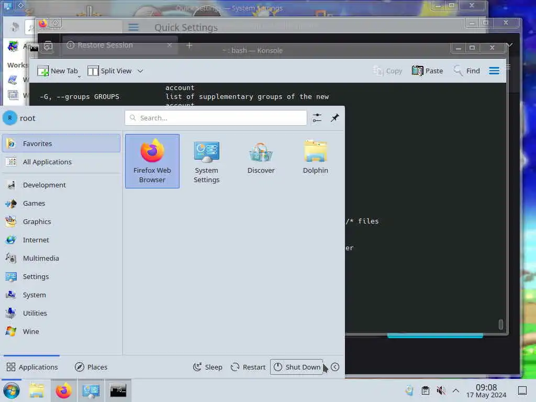Click Konsole taskbar icon
Screen dimensions: 536x402
(118, 390)
